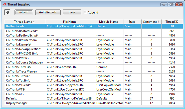This screenshot has width=185, height=109.
Task: Sort by Thread ID column header
Action: (172, 22)
